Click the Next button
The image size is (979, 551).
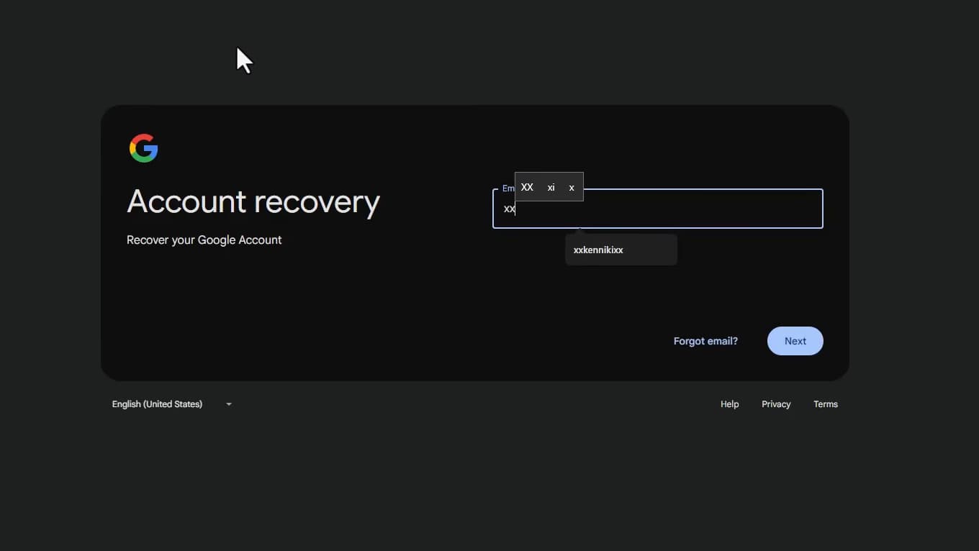pos(795,341)
